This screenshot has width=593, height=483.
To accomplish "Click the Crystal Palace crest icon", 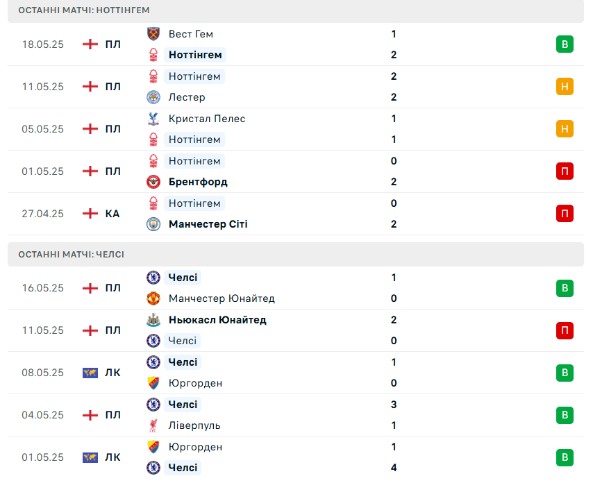I will tap(153, 119).
